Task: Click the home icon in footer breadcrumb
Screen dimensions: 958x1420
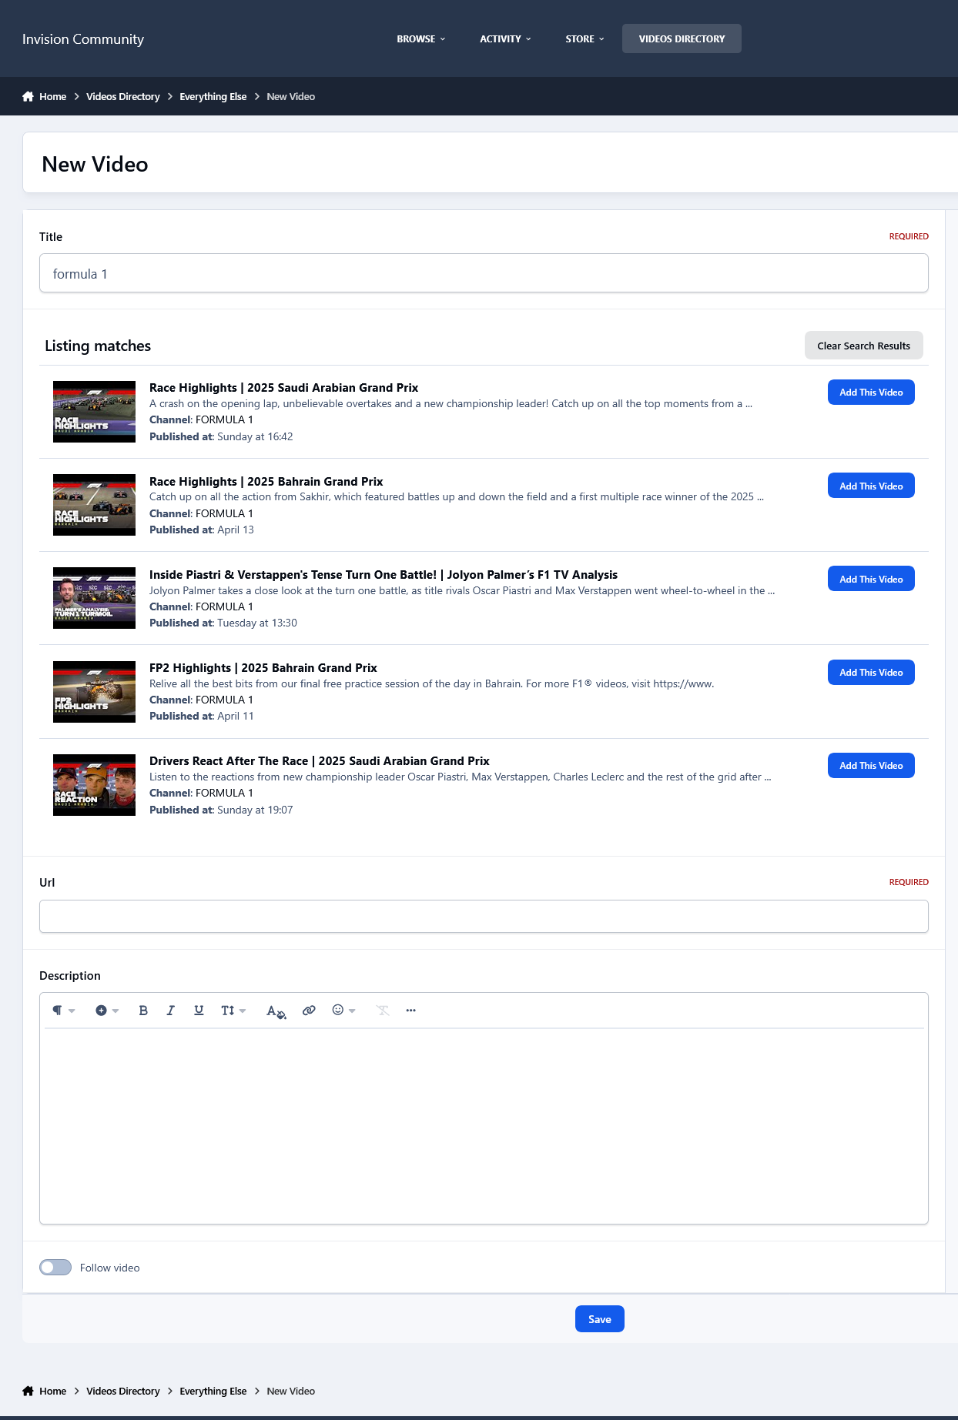Action: [28, 1391]
